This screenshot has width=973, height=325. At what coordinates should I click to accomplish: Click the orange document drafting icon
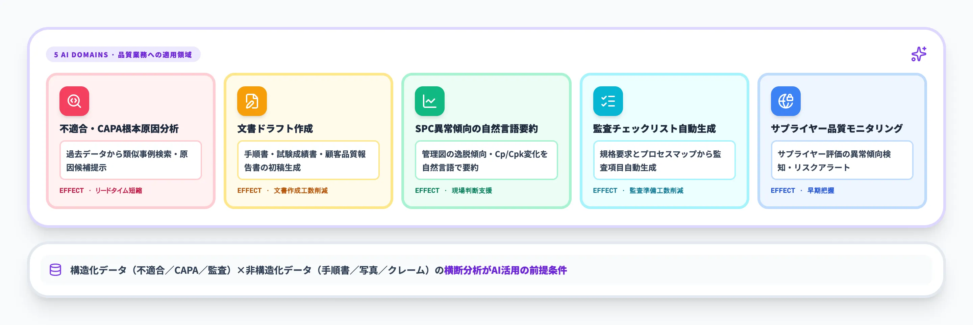252,101
